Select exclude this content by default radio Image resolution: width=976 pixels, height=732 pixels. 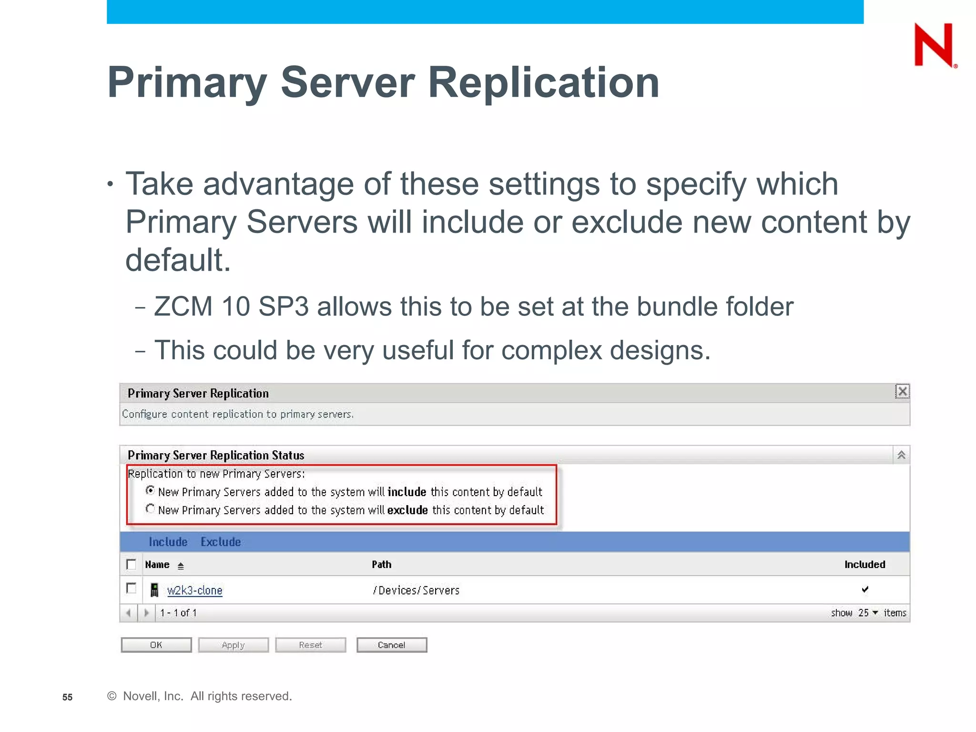pos(150,509)
